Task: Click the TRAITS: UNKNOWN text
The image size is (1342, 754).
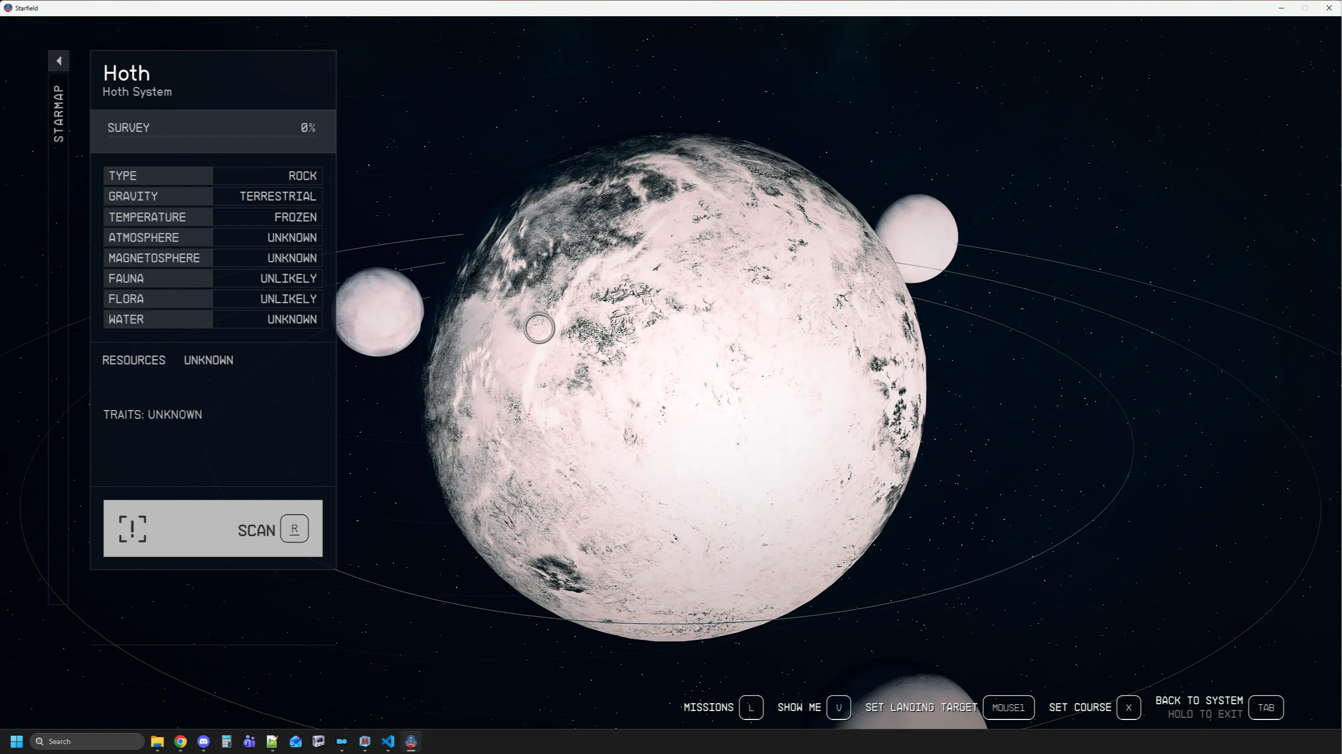Action: pos(152,415)
